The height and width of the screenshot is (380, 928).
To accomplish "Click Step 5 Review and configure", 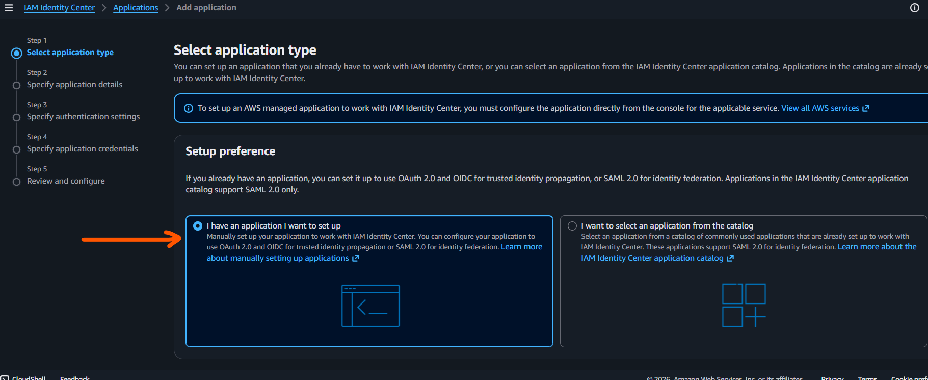I will (66, 181).
